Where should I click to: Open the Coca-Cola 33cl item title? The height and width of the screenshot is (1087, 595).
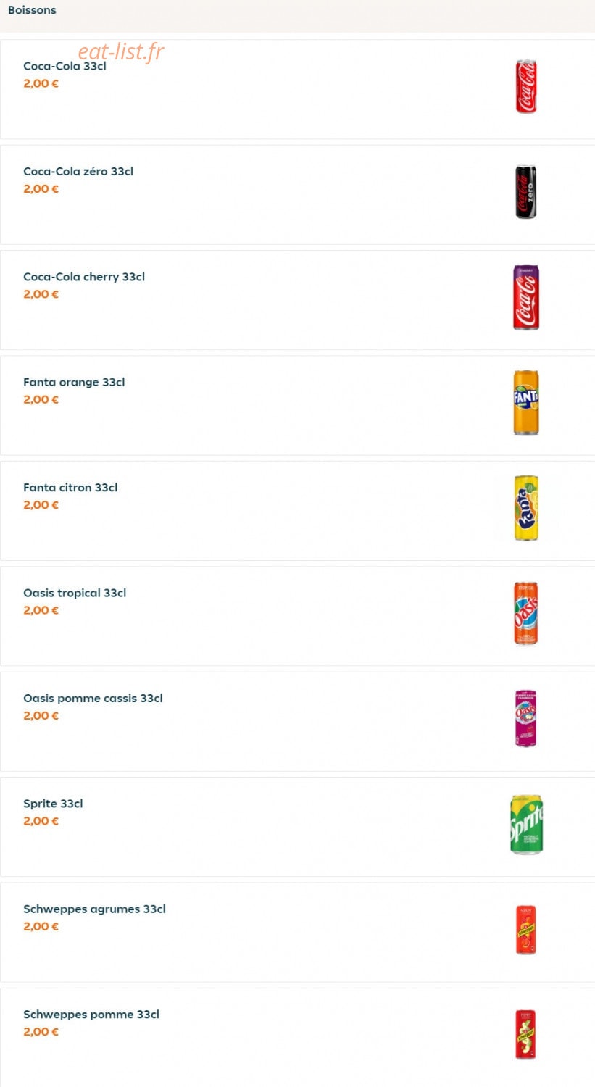click(65, 66)
